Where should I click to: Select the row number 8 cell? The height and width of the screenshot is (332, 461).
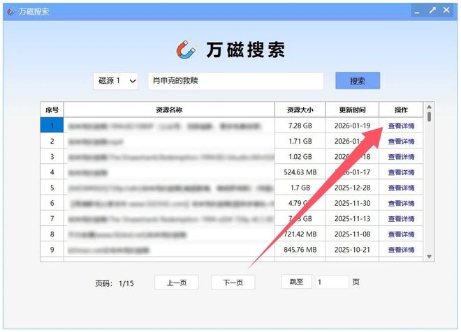point(52,234)
